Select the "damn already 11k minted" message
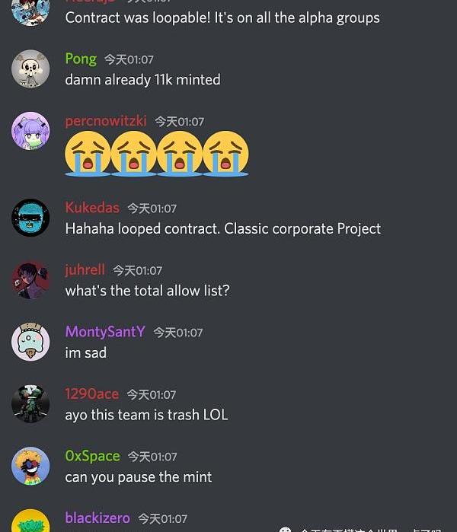This screenshot has height=532, width=457. 142,80
